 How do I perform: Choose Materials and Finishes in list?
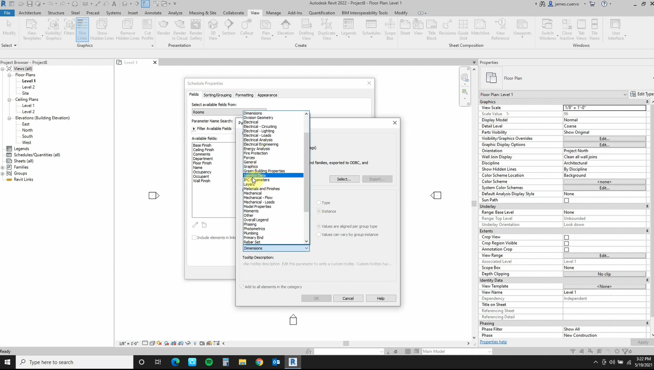pyautogui.click(x=262, y=189)
